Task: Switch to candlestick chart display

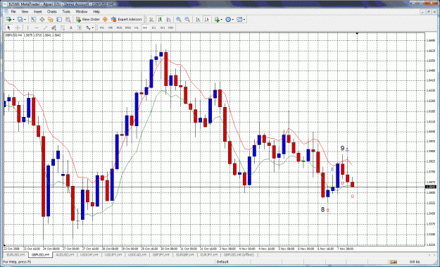Action: pos(160,19)
